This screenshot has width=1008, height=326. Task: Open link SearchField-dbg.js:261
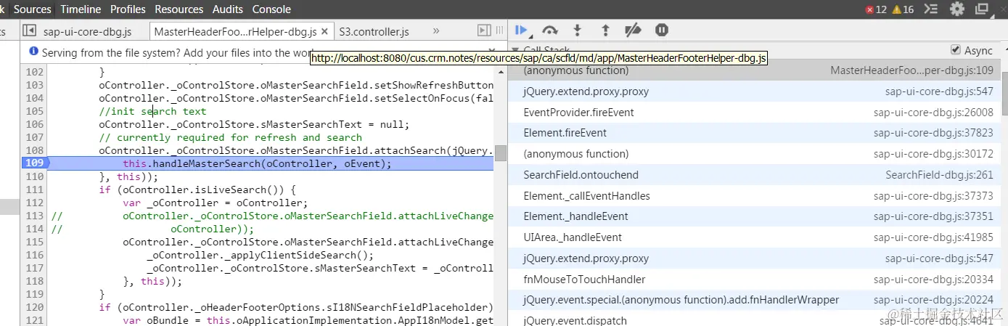coord(939,175)
